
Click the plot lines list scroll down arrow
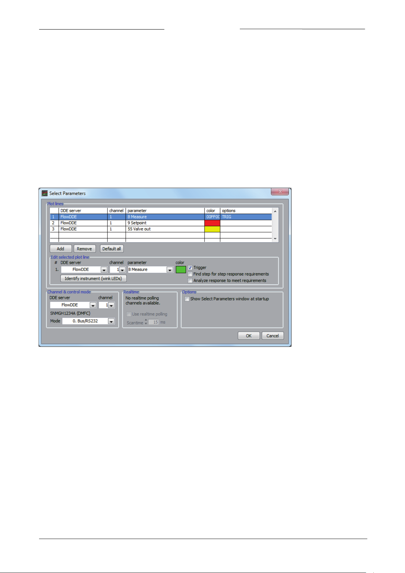point(275,239)
